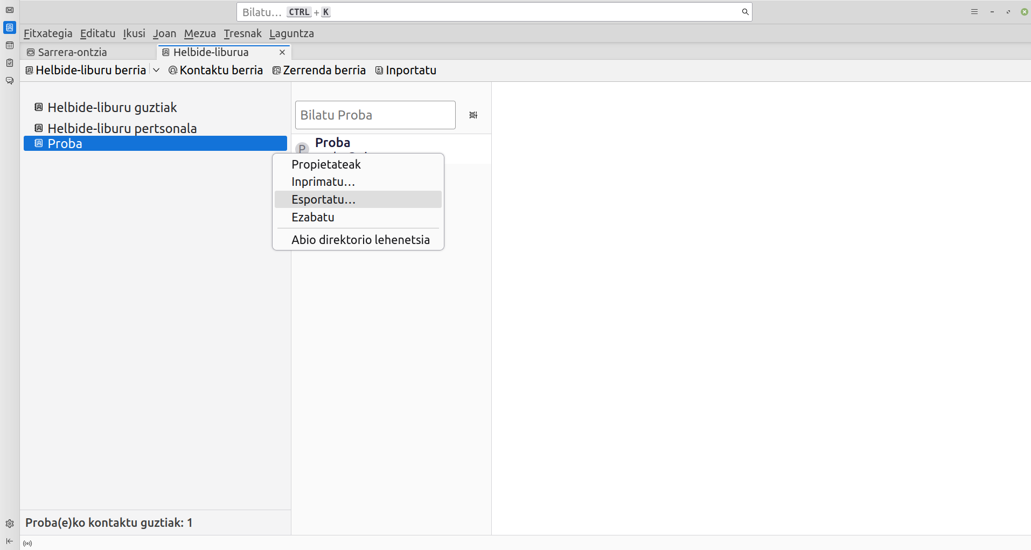Screen dimensions: 1031x550
Task: Open the Calendar space icon
Action: pyautogui.click(x=10, y=45)
